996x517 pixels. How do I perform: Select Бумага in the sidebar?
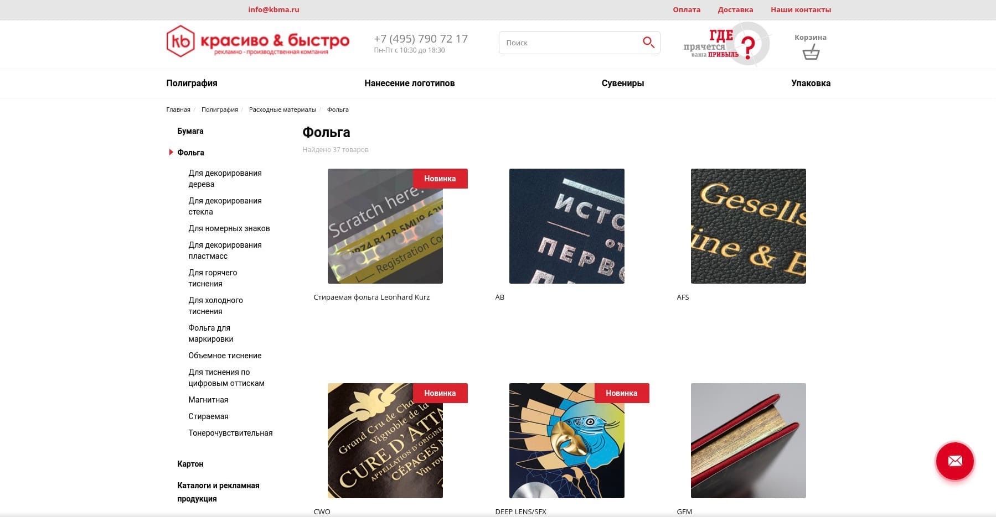point(190,131)
